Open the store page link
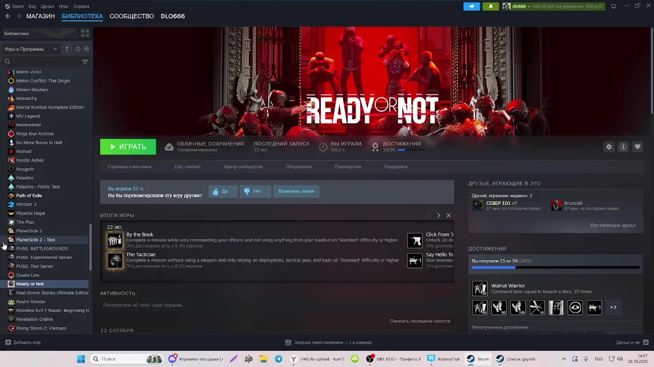Viewport: 654px width, 367px height. (129, 167)
